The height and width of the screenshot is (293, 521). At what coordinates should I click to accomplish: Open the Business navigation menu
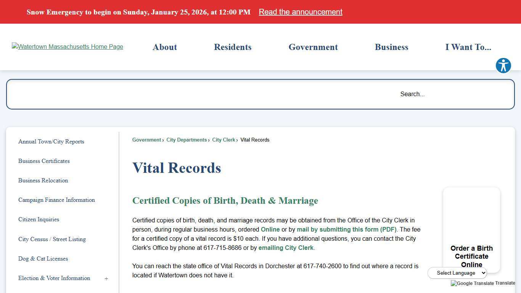391,47
